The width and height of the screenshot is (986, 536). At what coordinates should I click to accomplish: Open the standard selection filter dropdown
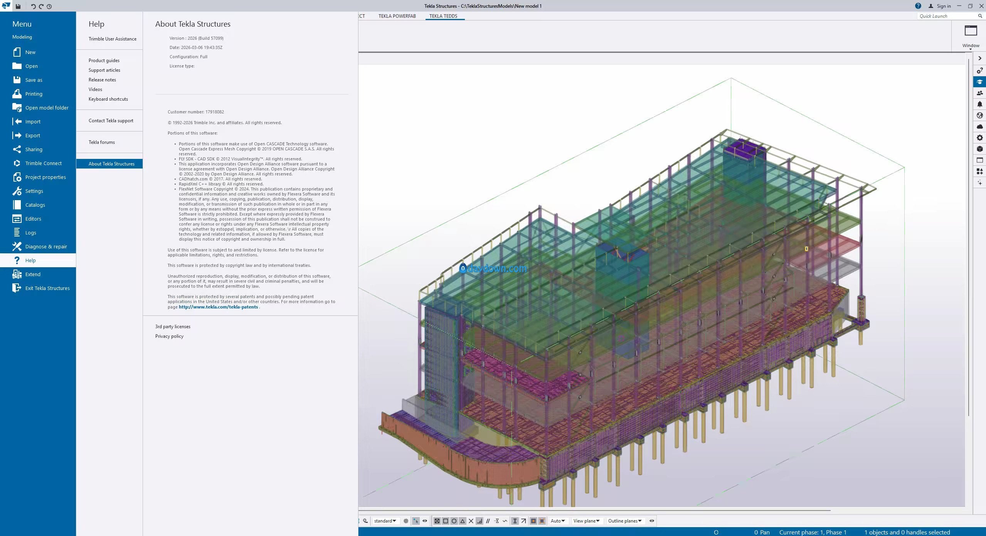(x=385, y=521)
